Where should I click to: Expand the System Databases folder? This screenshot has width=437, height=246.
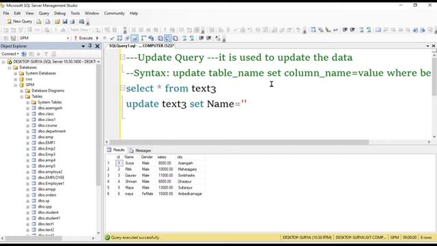[16, 73]
